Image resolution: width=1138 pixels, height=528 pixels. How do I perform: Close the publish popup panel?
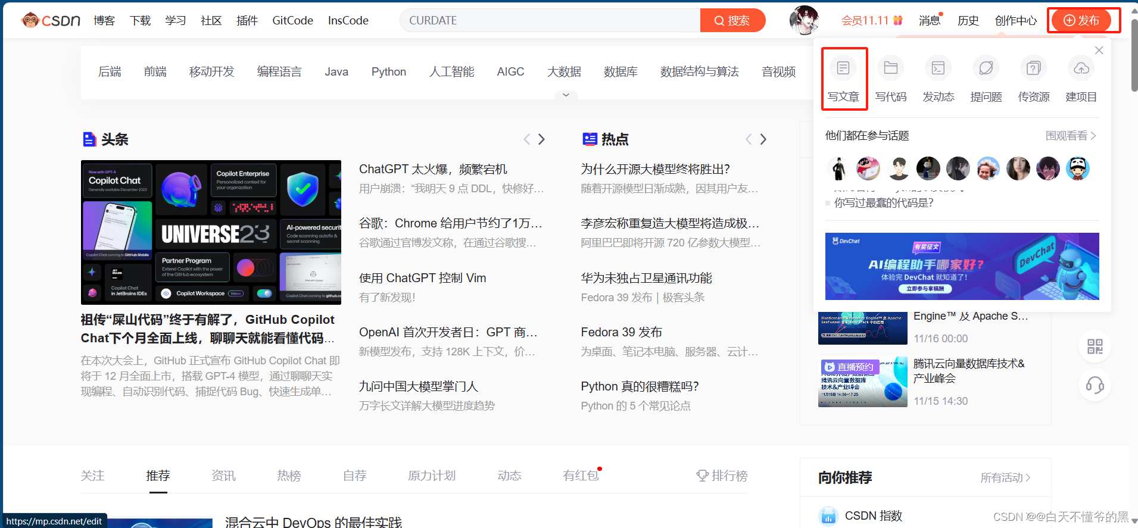pos(1099,51)
